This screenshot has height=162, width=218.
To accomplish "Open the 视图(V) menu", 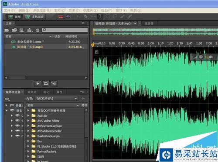I will 106,10.
